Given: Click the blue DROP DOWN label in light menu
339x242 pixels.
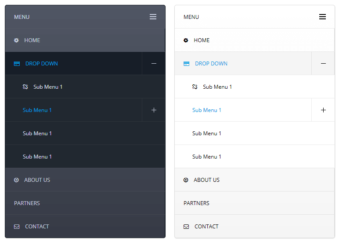Looking at the screenshot, I should [211, 64].
